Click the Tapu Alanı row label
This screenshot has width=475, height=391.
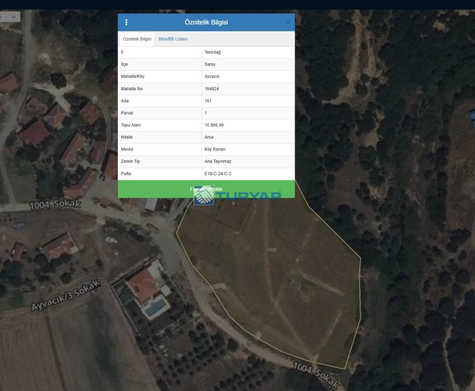pos(131,125)
